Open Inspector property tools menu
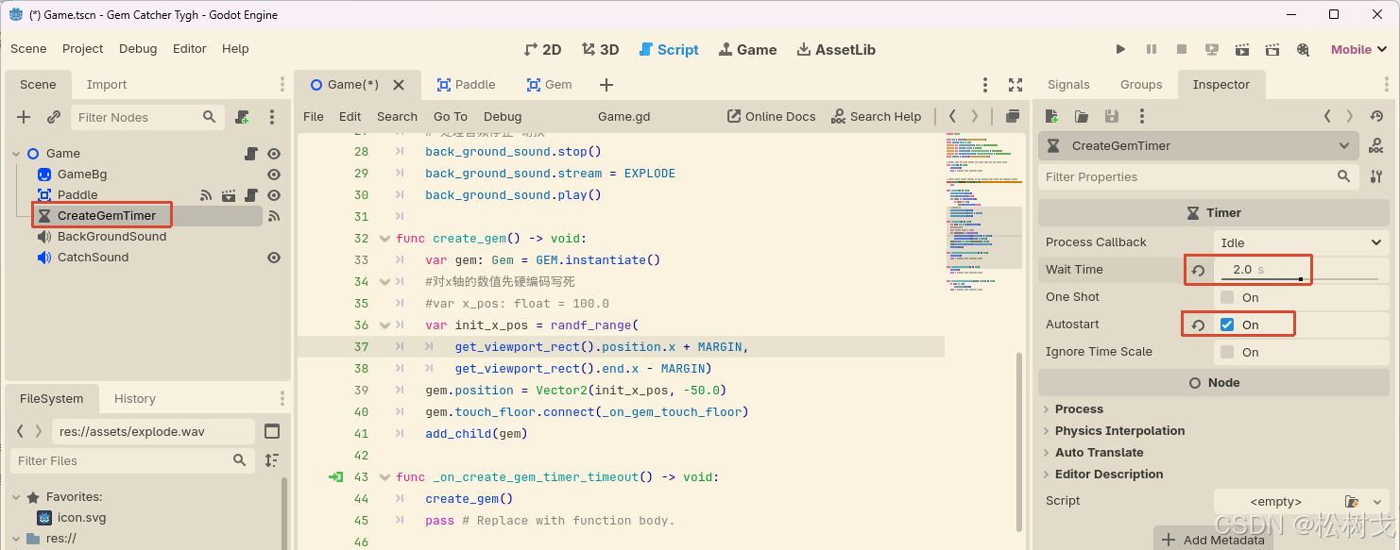 point(1376,176)
